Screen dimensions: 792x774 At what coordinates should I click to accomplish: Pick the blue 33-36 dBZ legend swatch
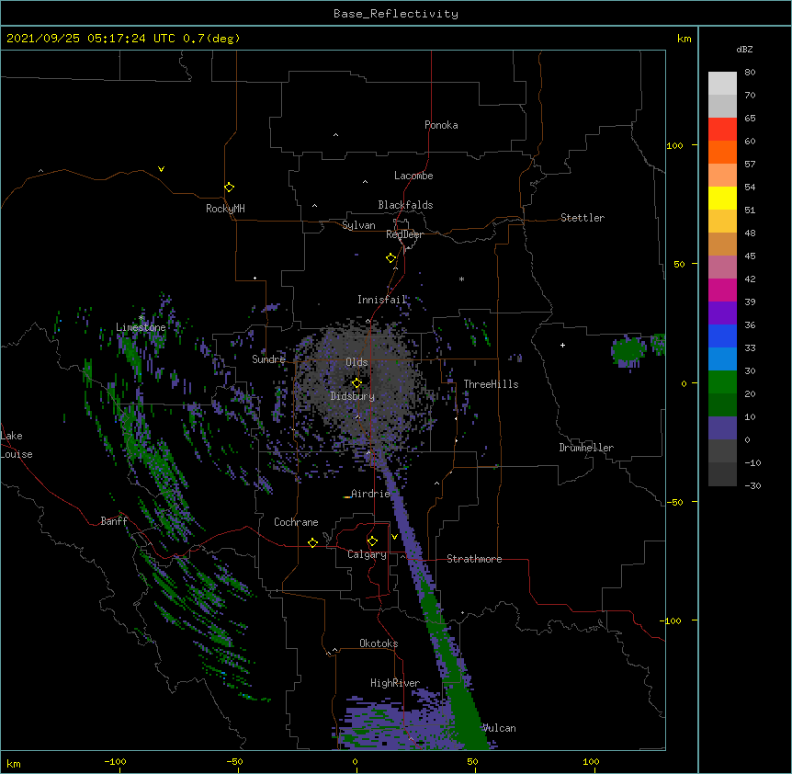click(722, 336)
